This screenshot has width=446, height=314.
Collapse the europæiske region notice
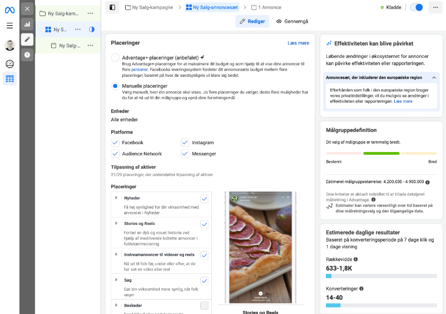coord(434,77)
